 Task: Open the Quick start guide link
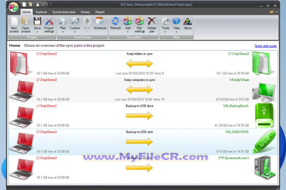pos(265,46)
